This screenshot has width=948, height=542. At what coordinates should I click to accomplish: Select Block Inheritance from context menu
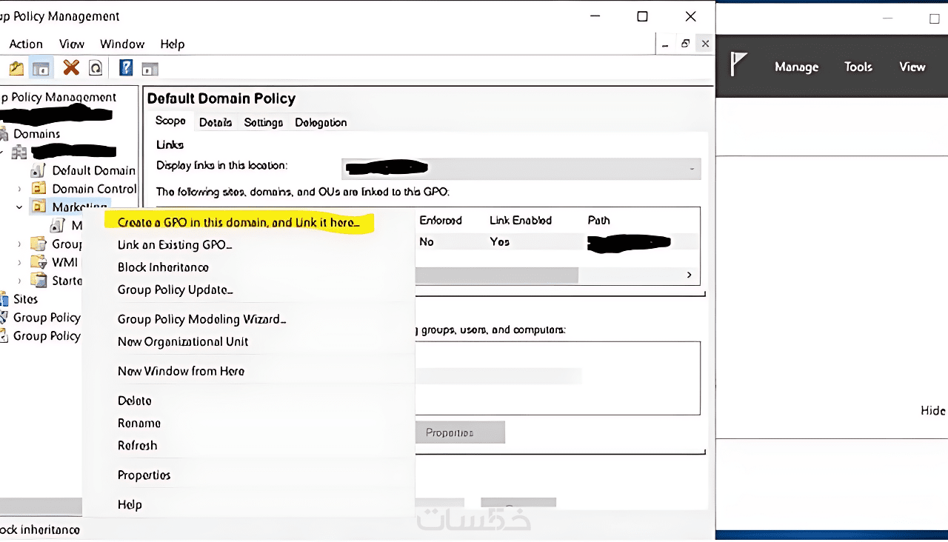(163, 267)
